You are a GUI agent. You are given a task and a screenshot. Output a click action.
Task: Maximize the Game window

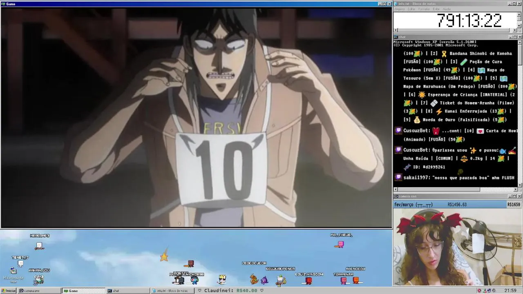tap(384, 4)
